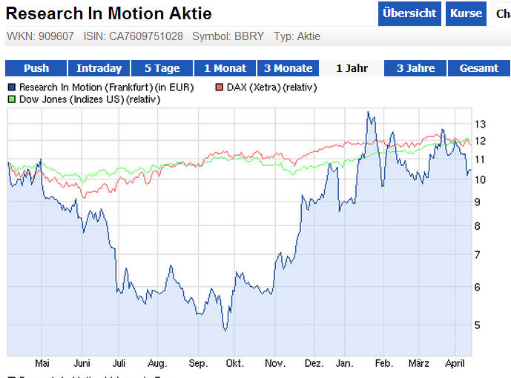The width and height of the screenshot is (511, 378).
Task: Click the Dow Jones (Indizes US) legend label
Action: click(90, 99)
